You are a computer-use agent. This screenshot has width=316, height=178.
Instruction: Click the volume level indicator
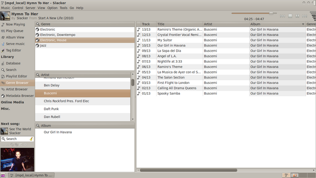click(x=313, y=16)
